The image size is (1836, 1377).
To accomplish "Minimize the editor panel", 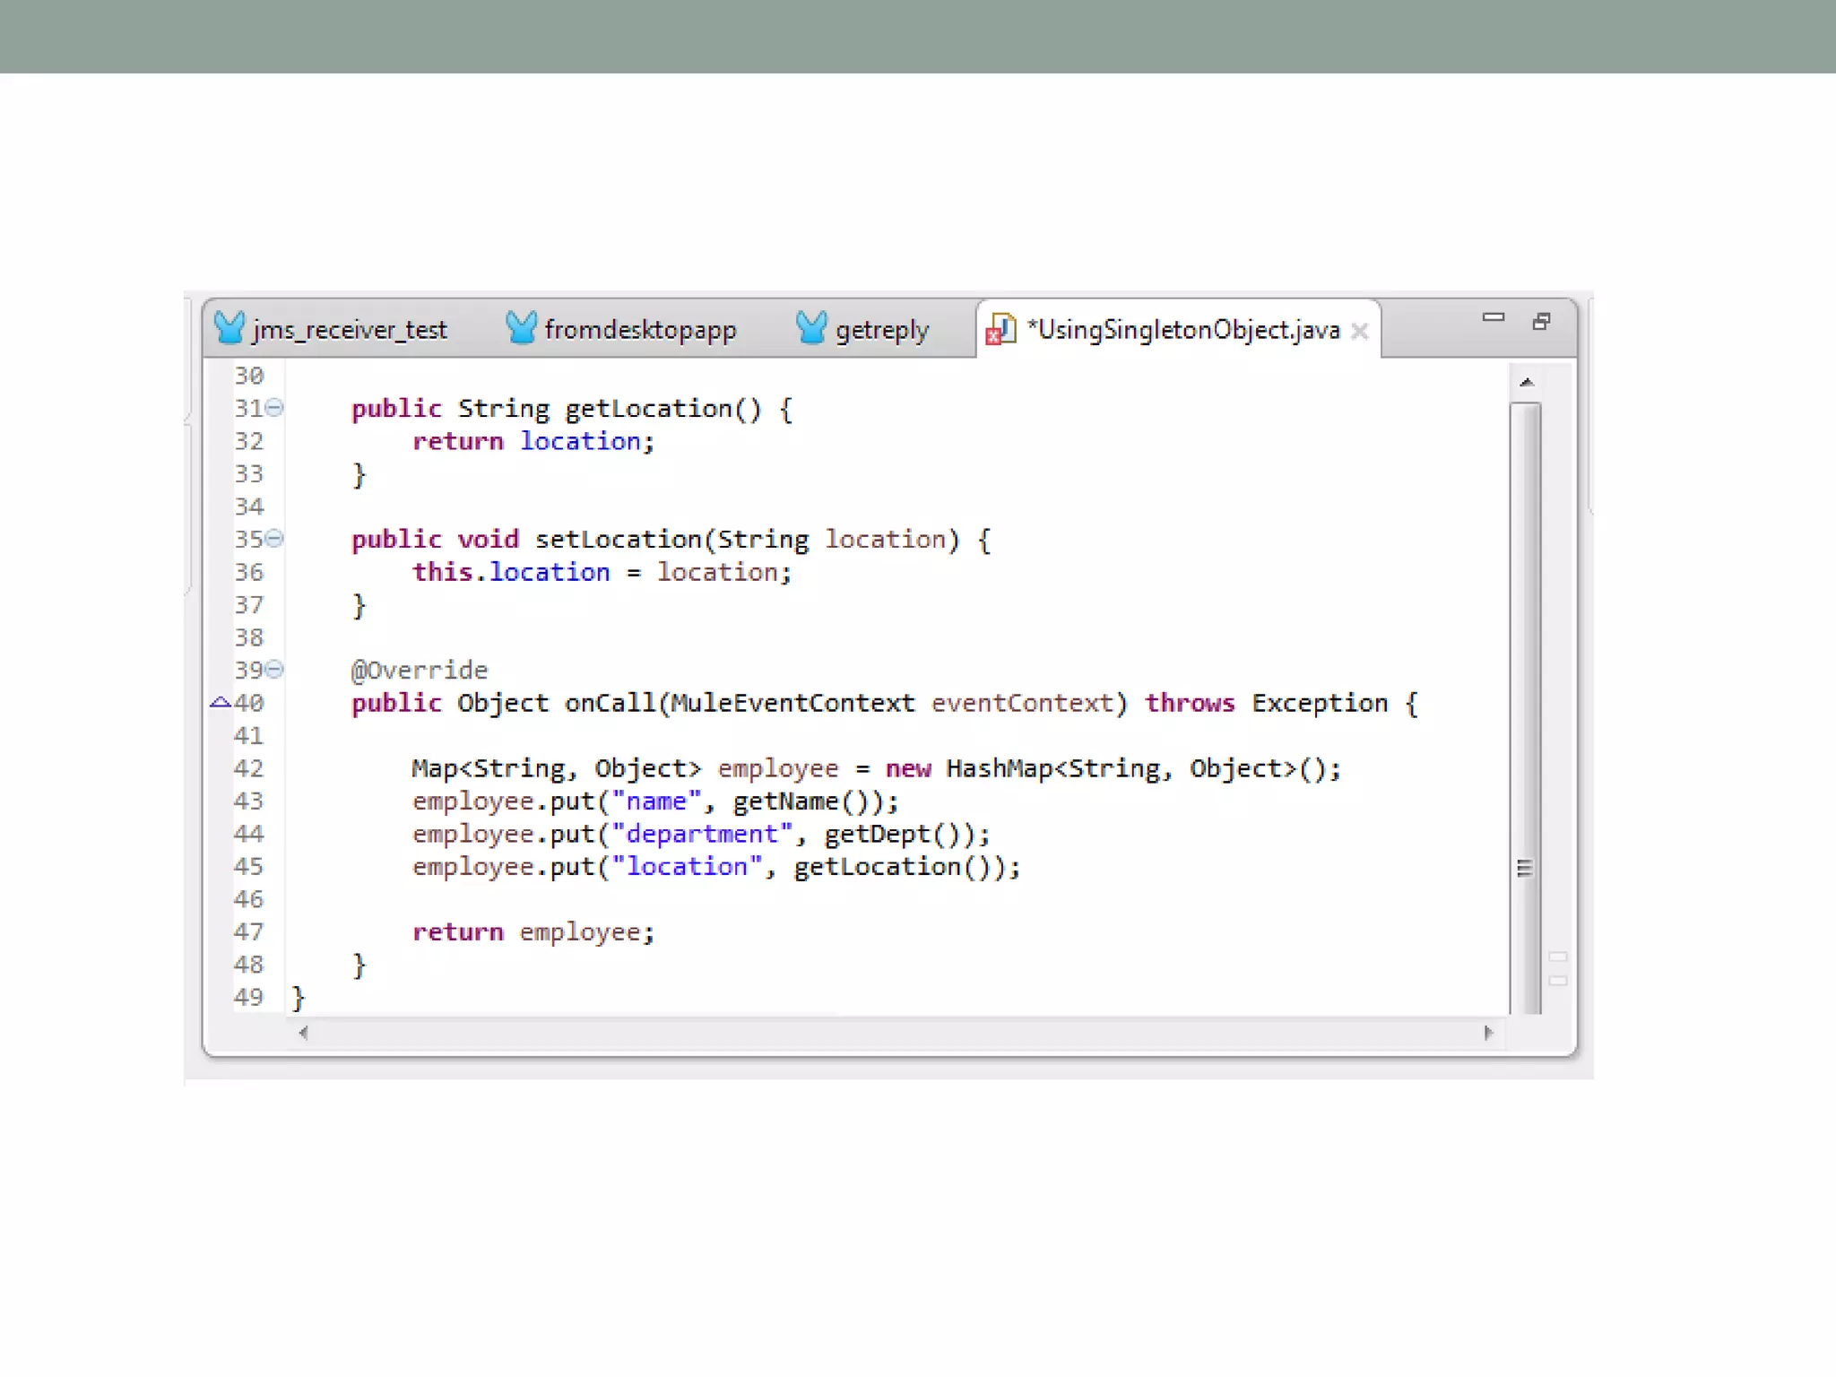I will point(1493,318).
